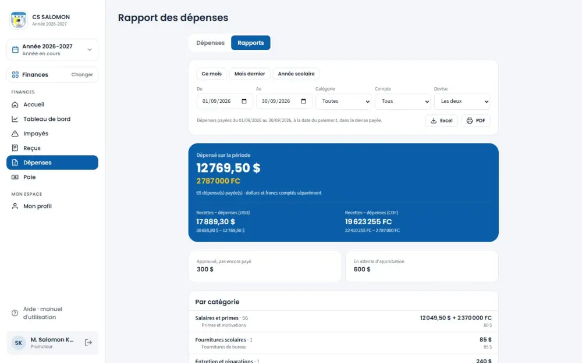Open the Compte dropdown showing Tous
The width and height of the screenshot is (582, 363).
click(403, 101)
